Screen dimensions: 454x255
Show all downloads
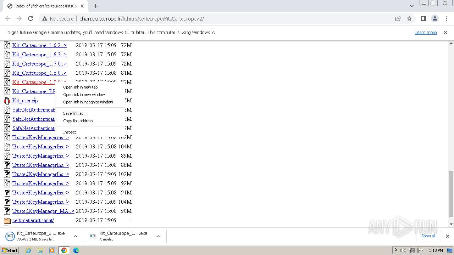click(428, 236)
